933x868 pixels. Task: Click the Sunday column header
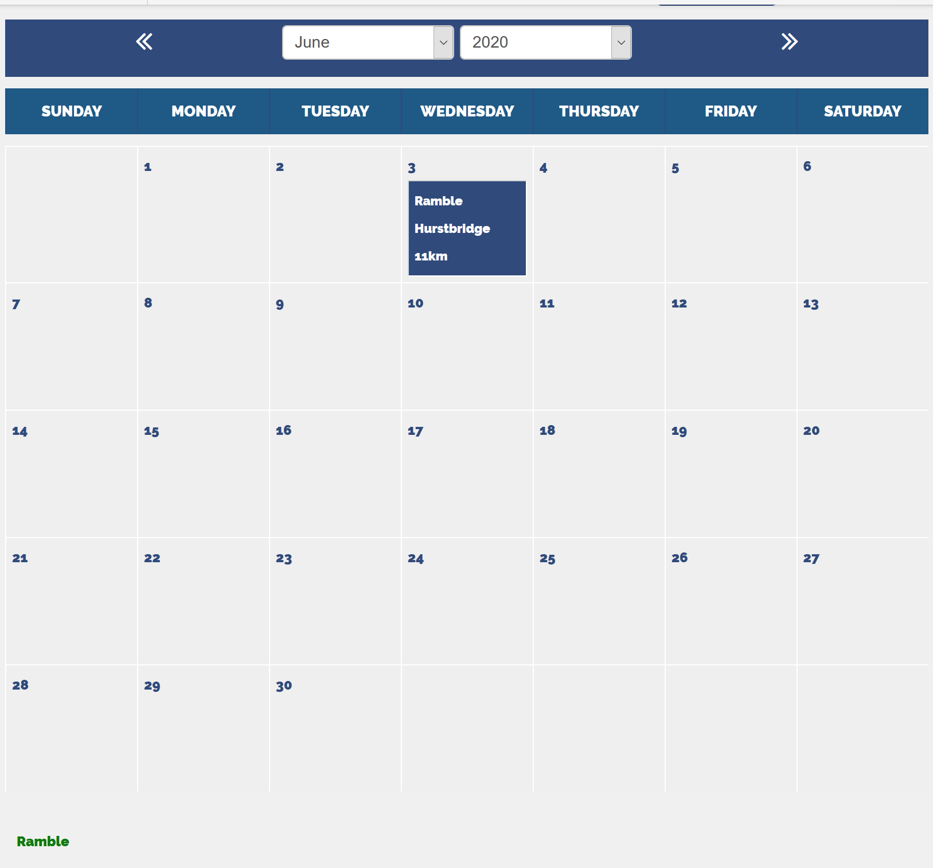point(72,111)
